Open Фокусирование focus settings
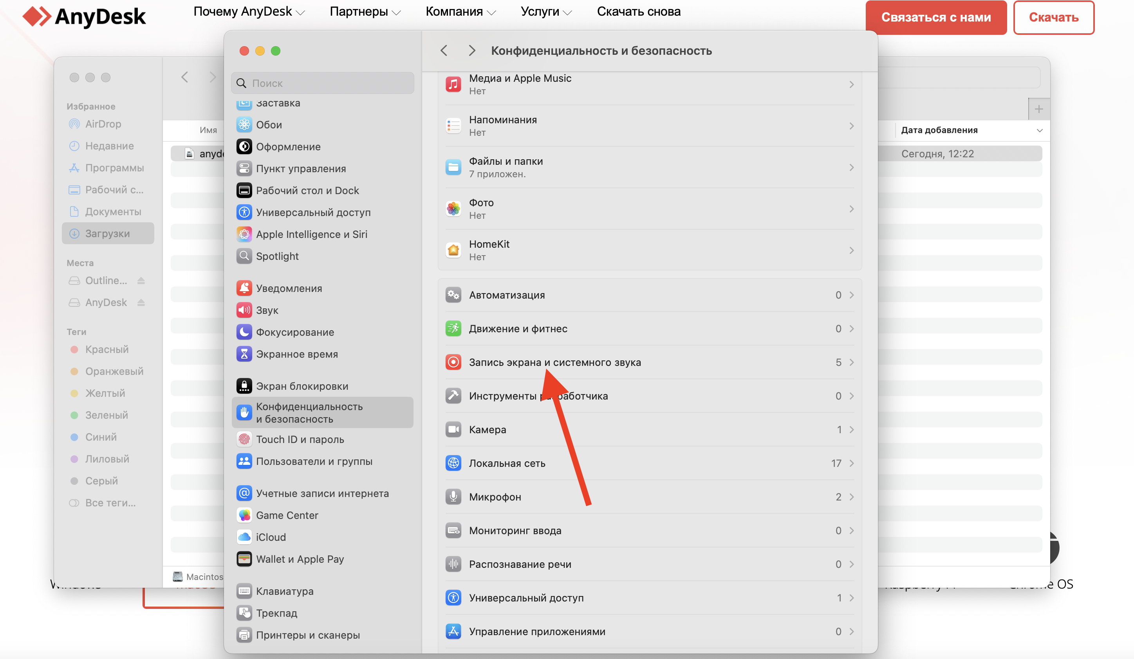Screen dimensions: 1134x659 (x=322, y=332)
